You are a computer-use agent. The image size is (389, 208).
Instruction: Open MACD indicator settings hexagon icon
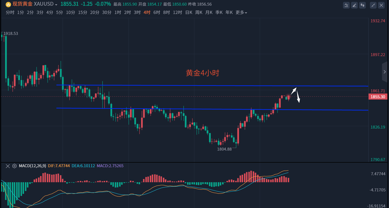point(15,166)
